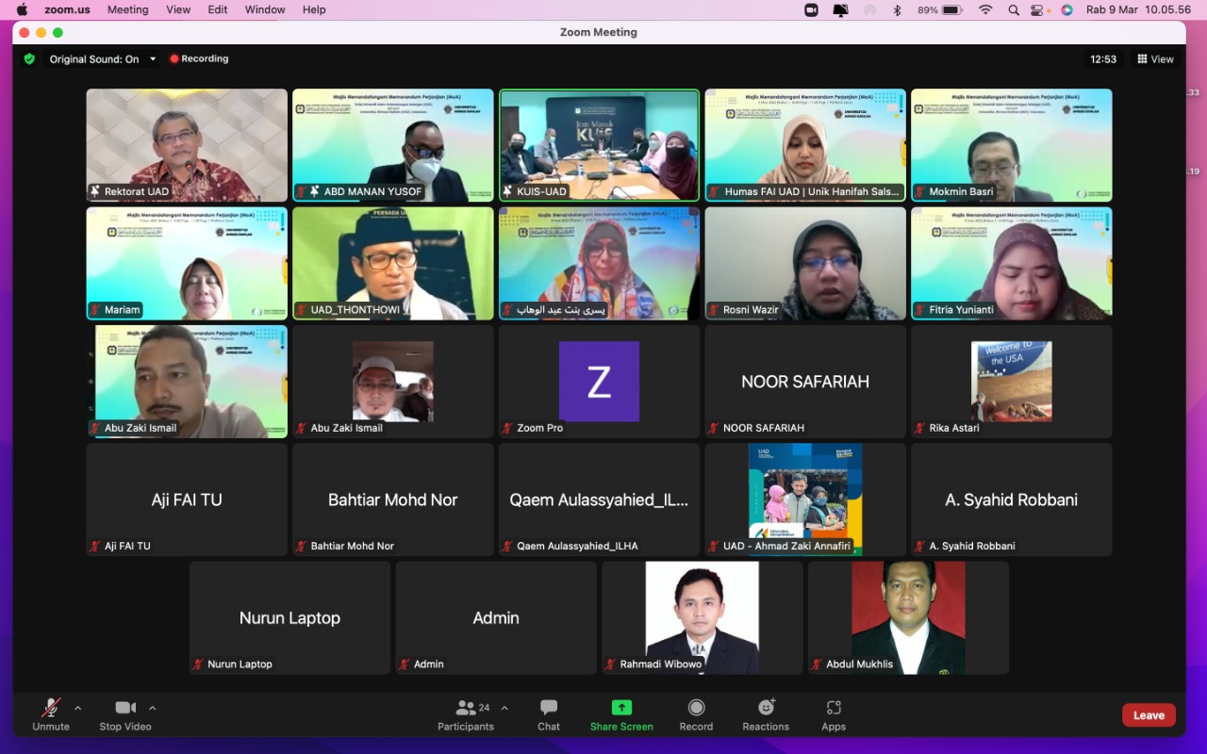Viewport: 1207px width, 754px height.
Task: Expand video options arrow beside Stop Video
Action: [152, 708]
